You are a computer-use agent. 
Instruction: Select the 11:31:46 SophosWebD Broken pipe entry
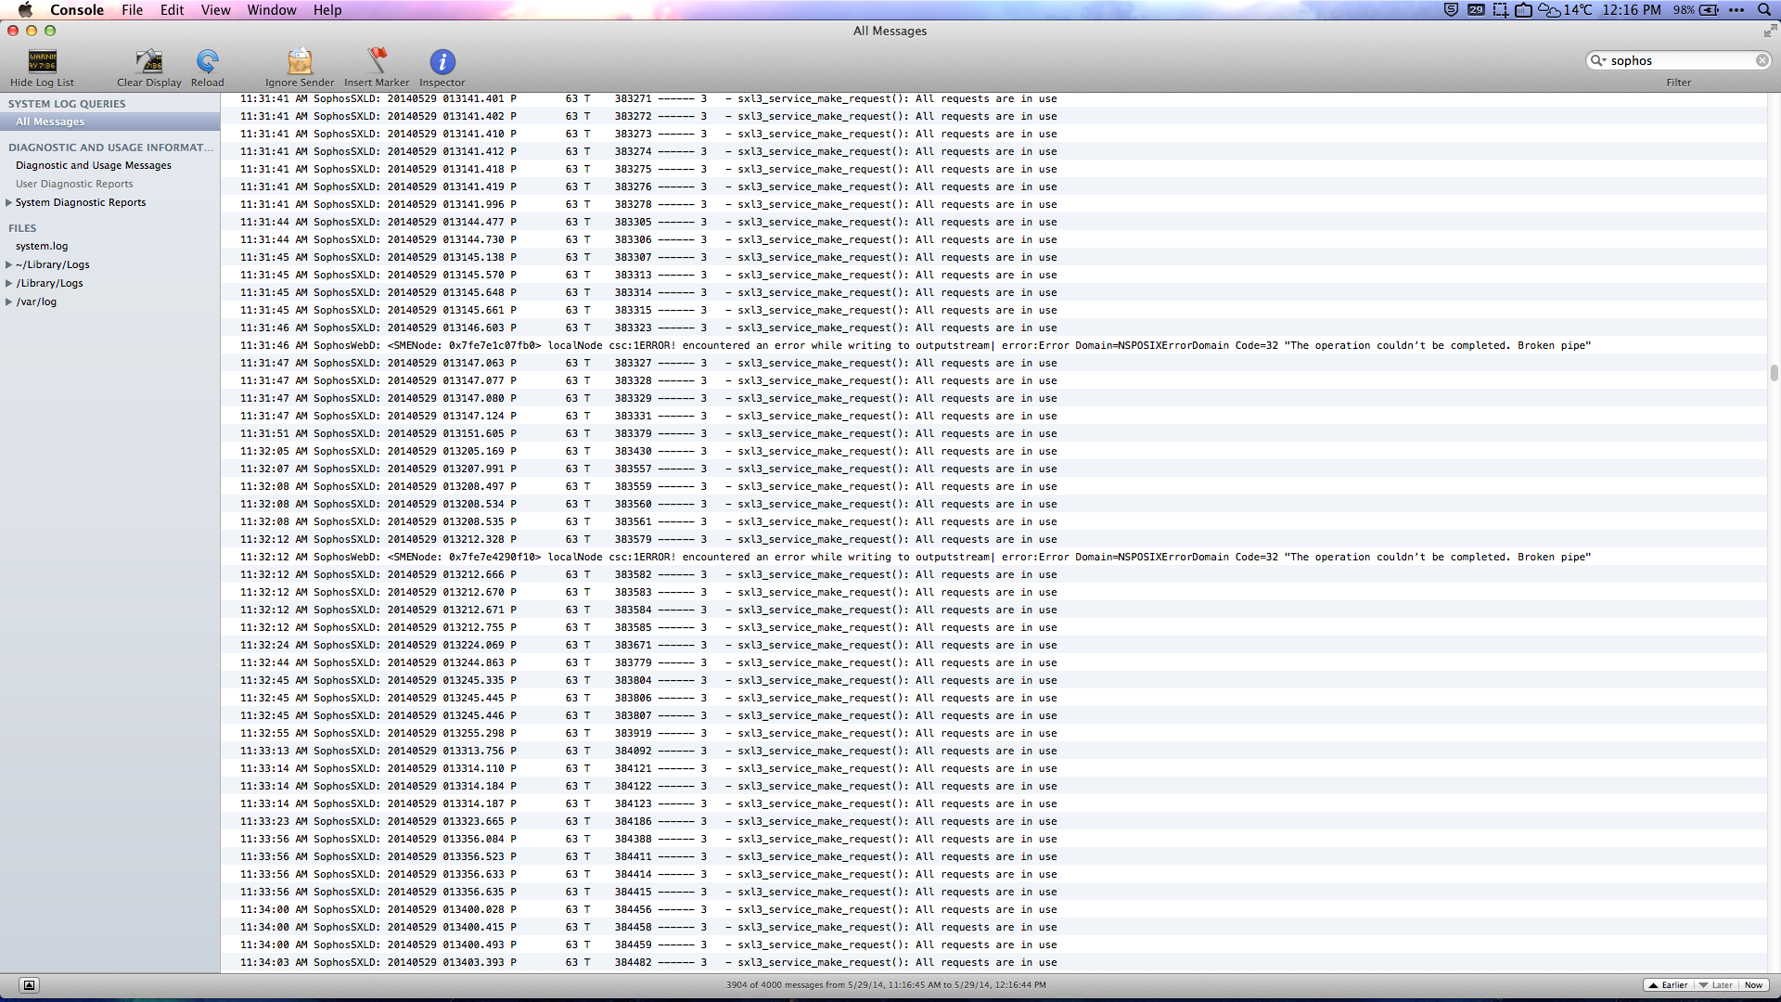click(993, 345)
